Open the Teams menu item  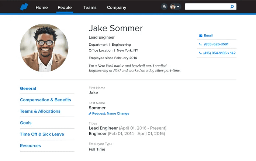coord(90,7)
